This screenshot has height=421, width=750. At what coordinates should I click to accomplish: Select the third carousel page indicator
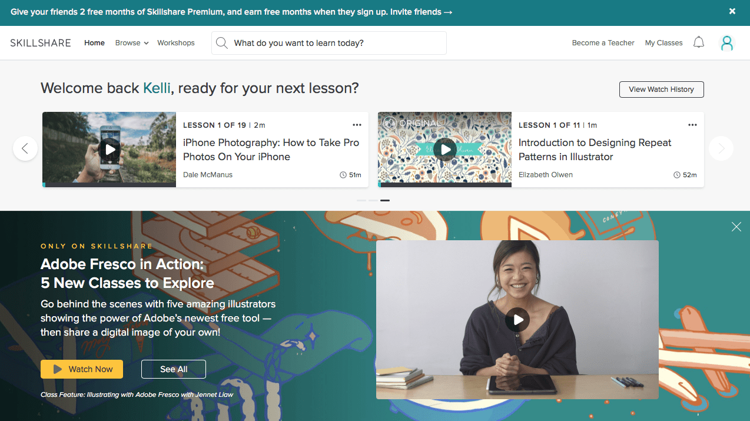coord(385,200)
